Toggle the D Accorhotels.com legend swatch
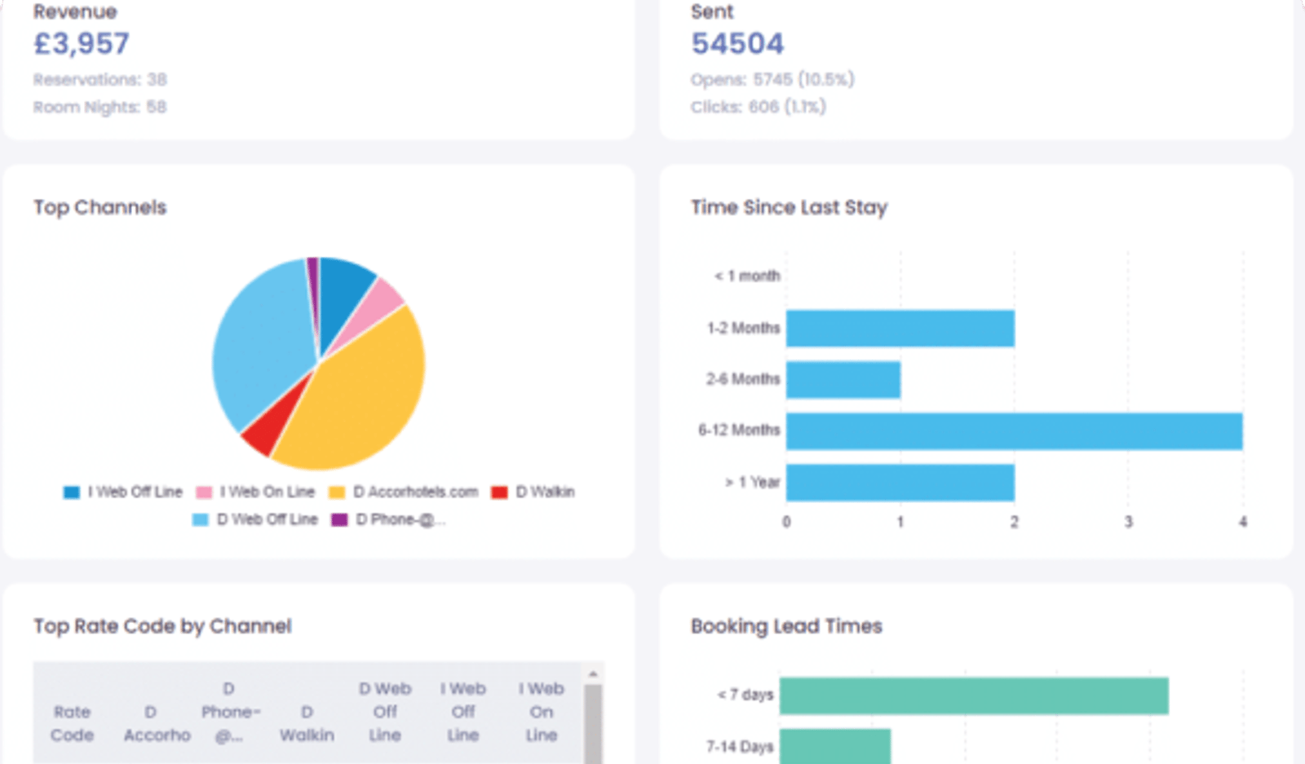1305x764 pixels. (x=337, y=492)
